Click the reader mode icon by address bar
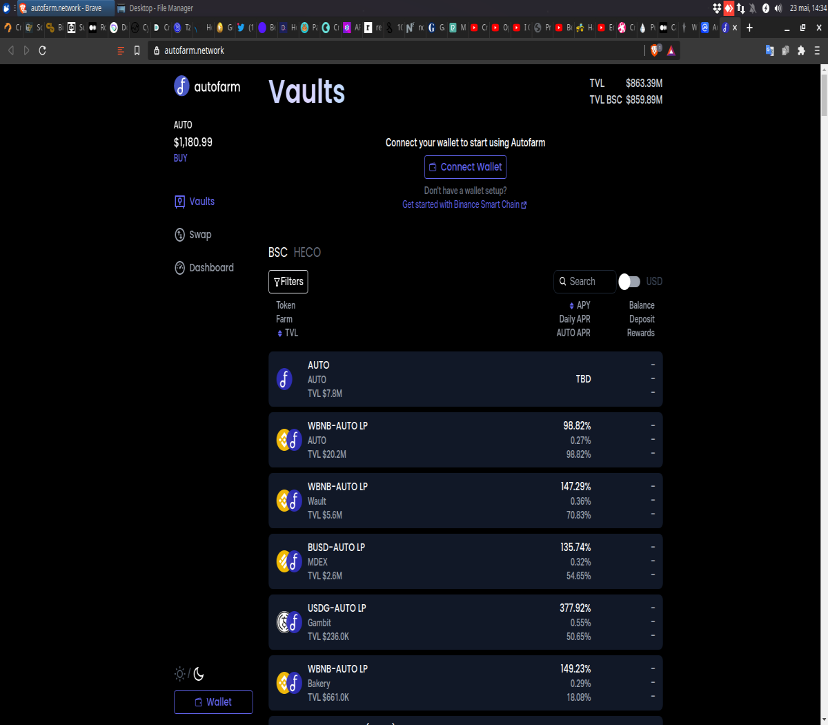 click(121, 50)
